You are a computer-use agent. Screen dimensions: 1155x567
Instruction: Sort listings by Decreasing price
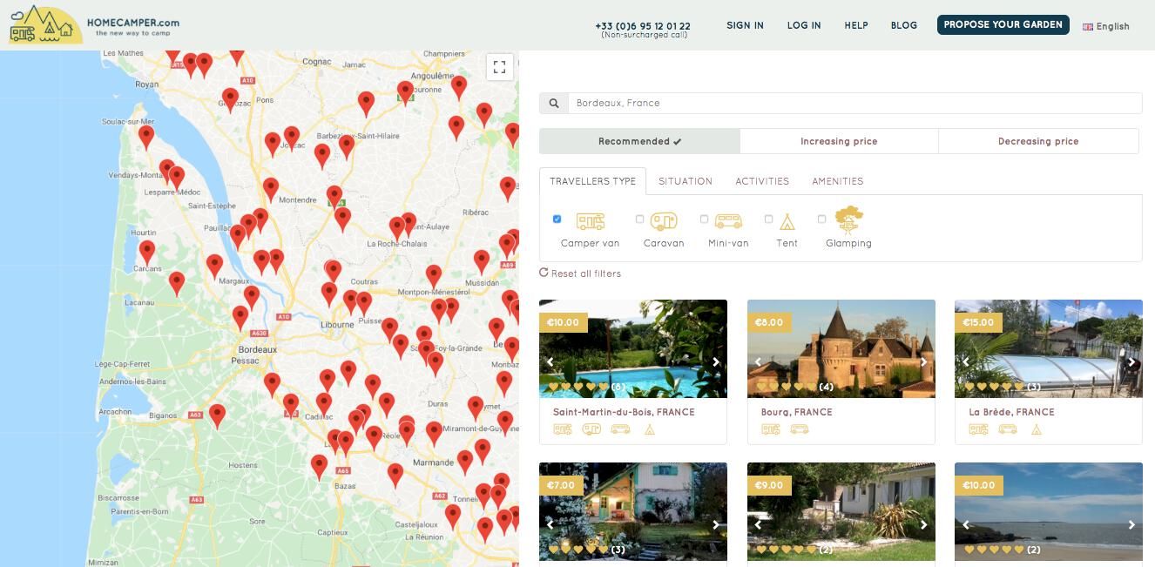tap(1037, 141)
